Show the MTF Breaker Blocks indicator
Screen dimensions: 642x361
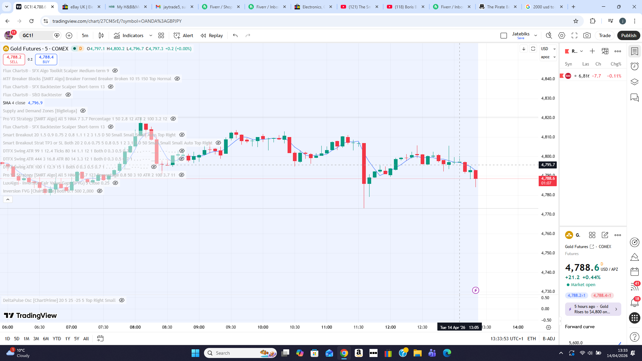point(177,79)
